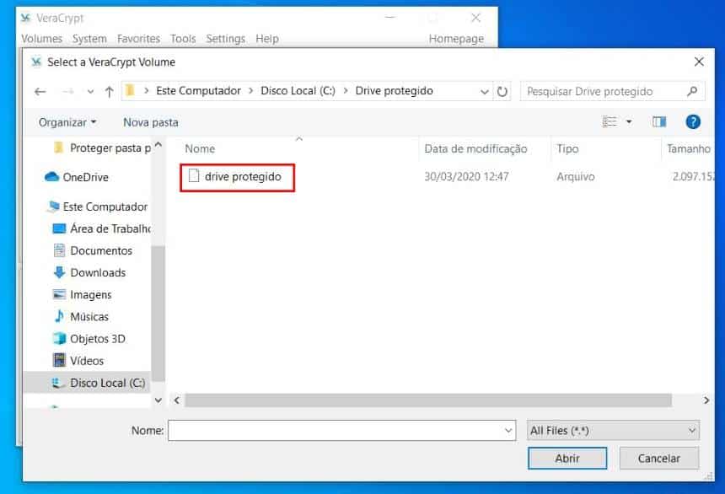The image size is (725, 494).
Task: Expand the Nome filename dropdown arrow
Action: (508, 431)
